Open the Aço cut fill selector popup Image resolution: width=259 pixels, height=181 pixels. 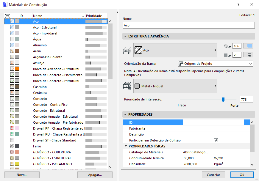tap(175, 50)
